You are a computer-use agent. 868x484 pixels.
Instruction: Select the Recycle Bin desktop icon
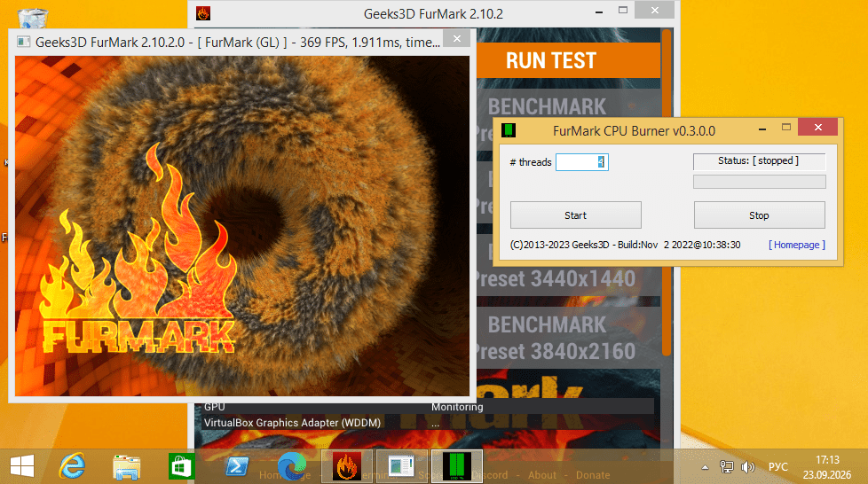(x=32, y=17)
